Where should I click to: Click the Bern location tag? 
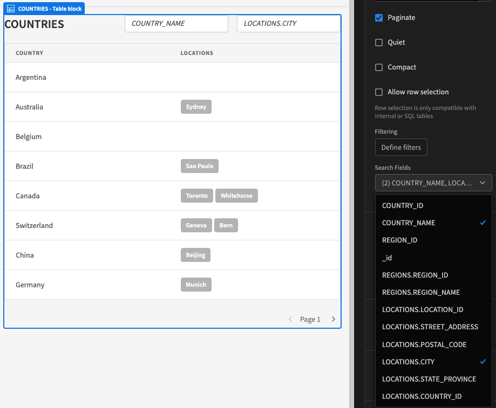click(x=226, y=225)
